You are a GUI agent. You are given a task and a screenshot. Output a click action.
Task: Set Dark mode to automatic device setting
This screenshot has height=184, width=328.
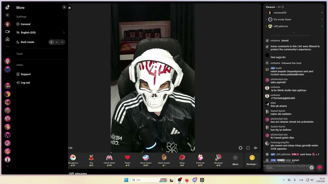(51, 42)
